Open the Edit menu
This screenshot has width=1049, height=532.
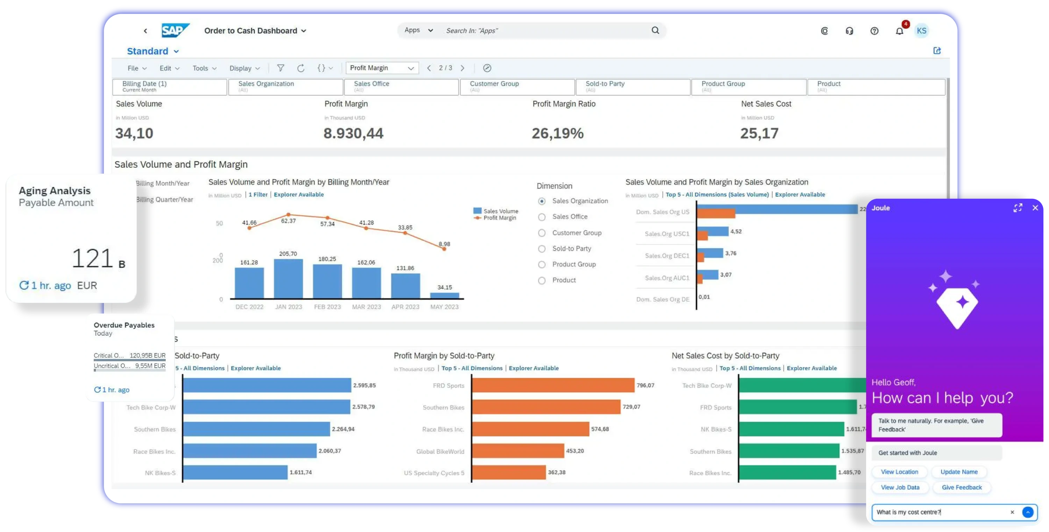(x=169, y=68)
